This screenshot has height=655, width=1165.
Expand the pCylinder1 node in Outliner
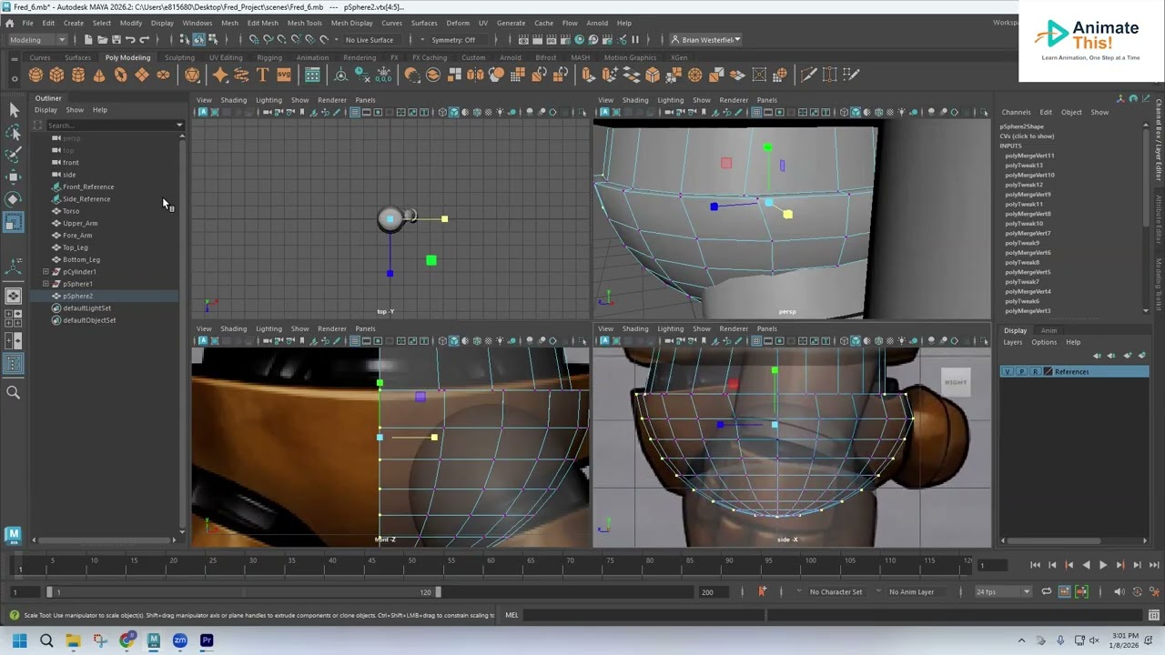point(46,271)
